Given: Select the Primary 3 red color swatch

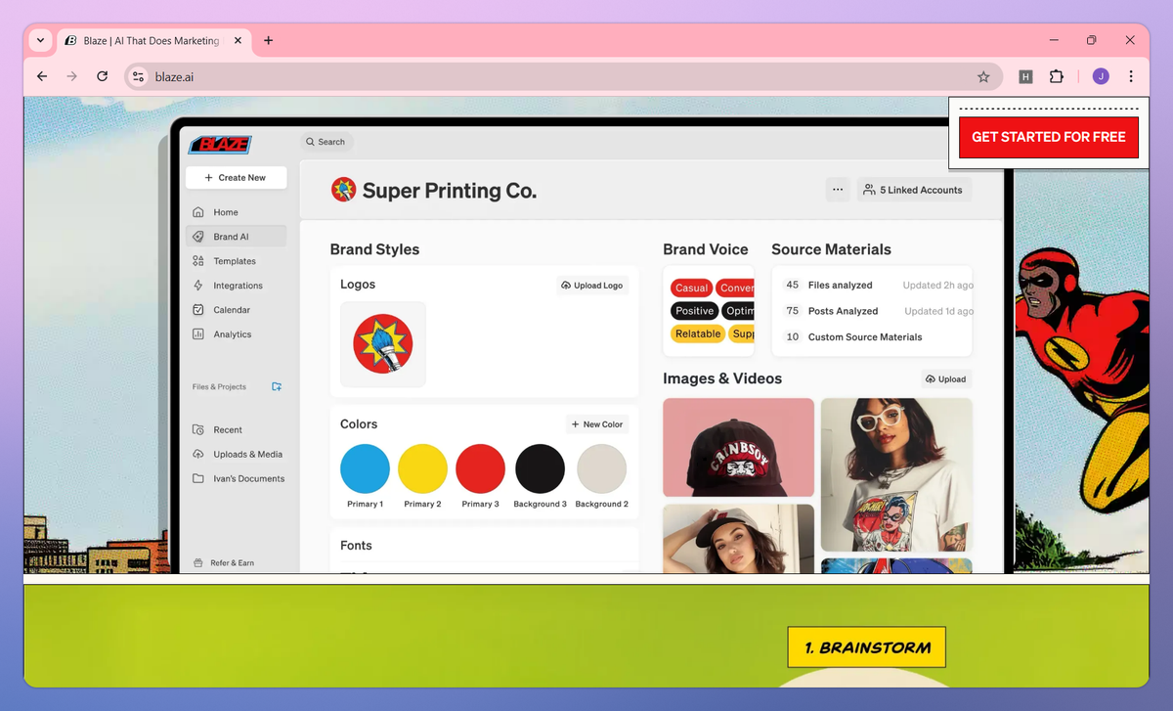Looking at the screenshot, I should (x=480, y=467).
